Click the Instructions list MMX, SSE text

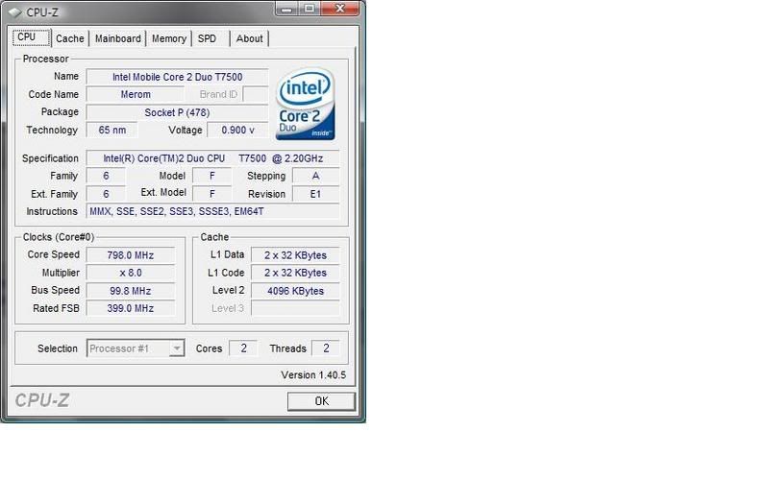pos(212,211)
